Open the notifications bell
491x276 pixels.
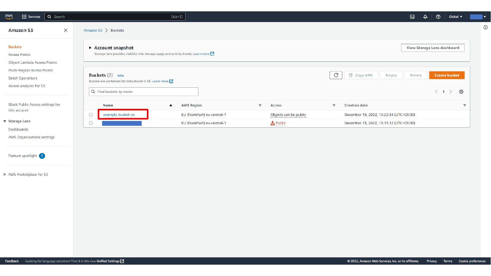pyautogui.click(x=425, y=17)
